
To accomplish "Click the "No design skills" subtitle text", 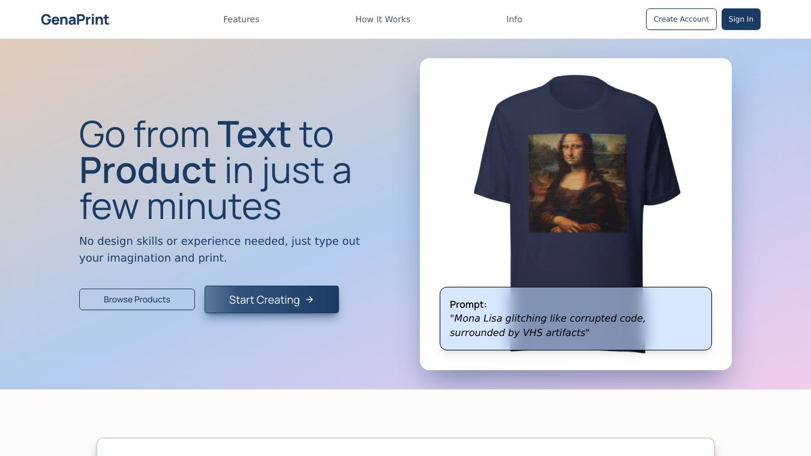I will [x=220, y=249].
